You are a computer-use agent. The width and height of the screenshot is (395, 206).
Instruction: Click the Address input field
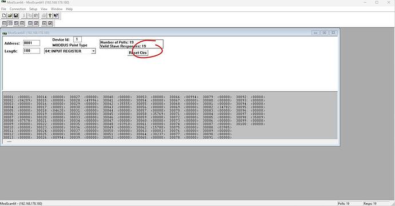[31, 43]
